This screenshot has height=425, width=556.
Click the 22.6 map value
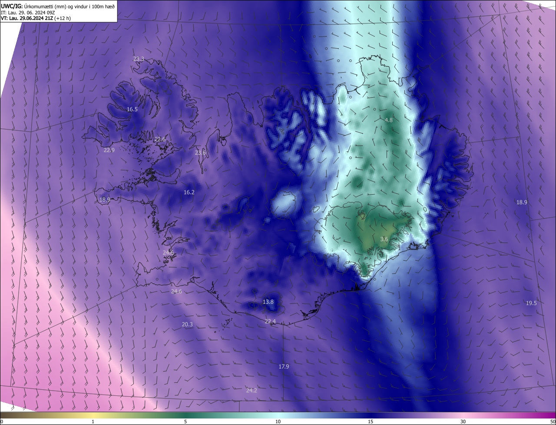point(160,139)
